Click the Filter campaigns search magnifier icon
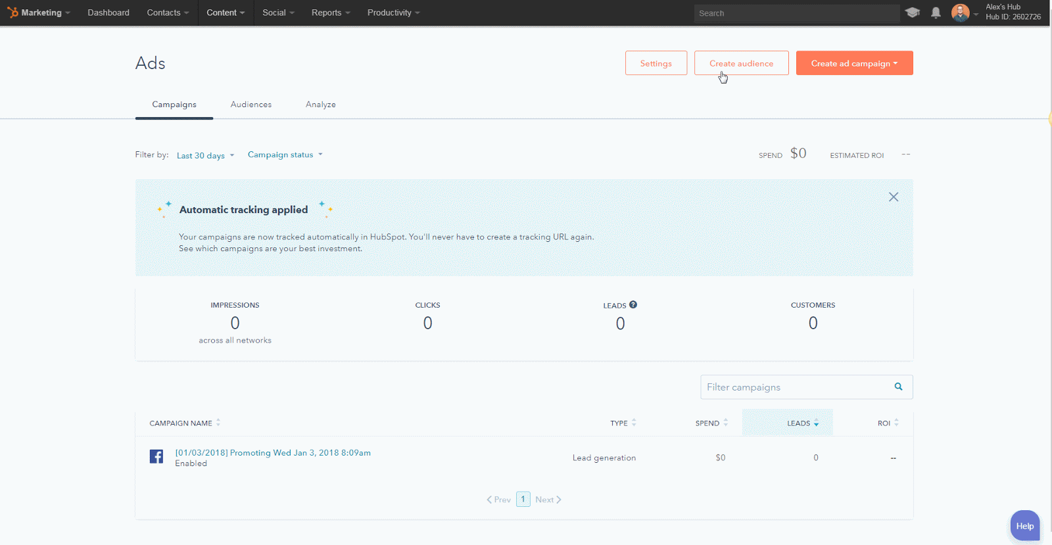Screen dimensions: 1052x545 [898, 387]
